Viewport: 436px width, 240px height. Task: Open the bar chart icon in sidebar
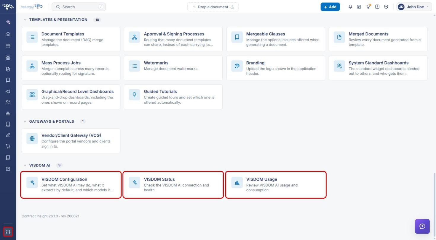point(8,113)
